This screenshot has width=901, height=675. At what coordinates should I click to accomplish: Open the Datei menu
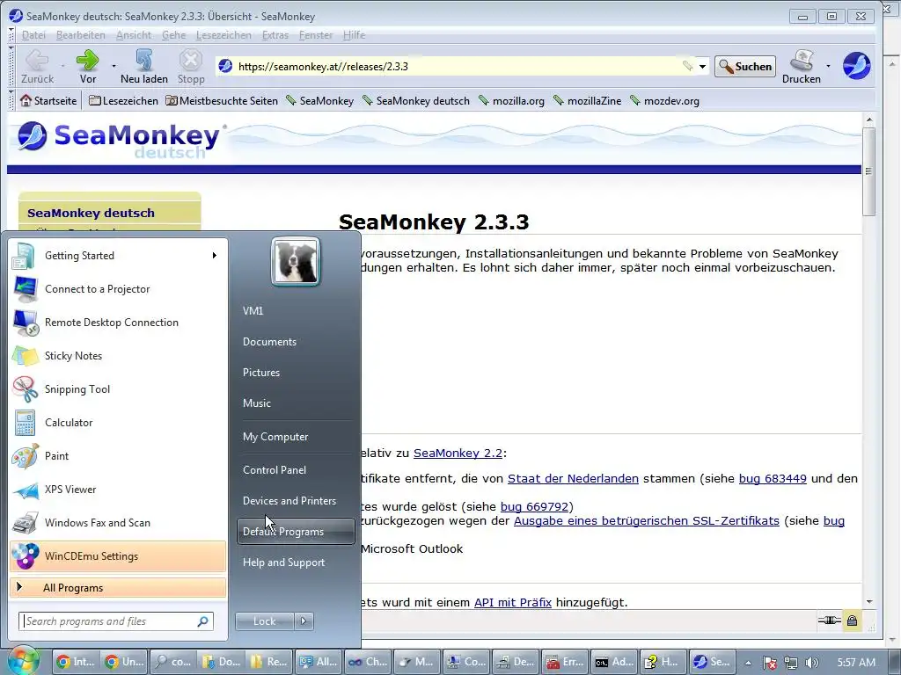click(33, 35)
